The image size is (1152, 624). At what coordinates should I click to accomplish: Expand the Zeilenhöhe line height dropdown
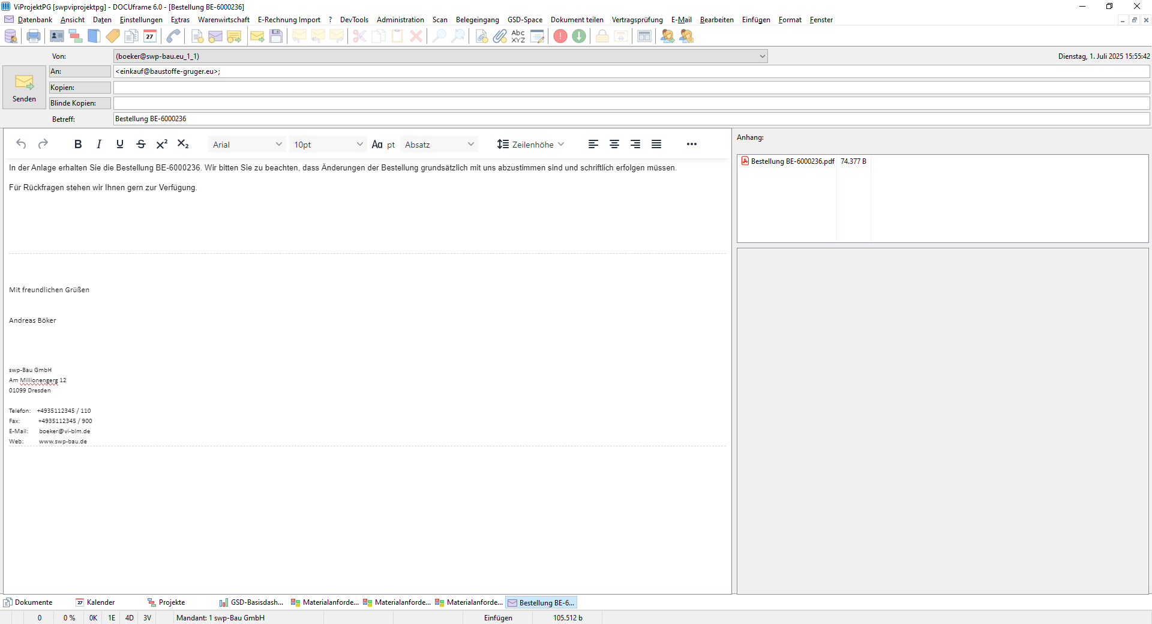pos(531,145)
